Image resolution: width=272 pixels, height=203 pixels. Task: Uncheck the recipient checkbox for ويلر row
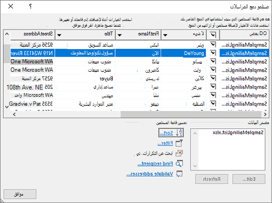pos(213,44)
